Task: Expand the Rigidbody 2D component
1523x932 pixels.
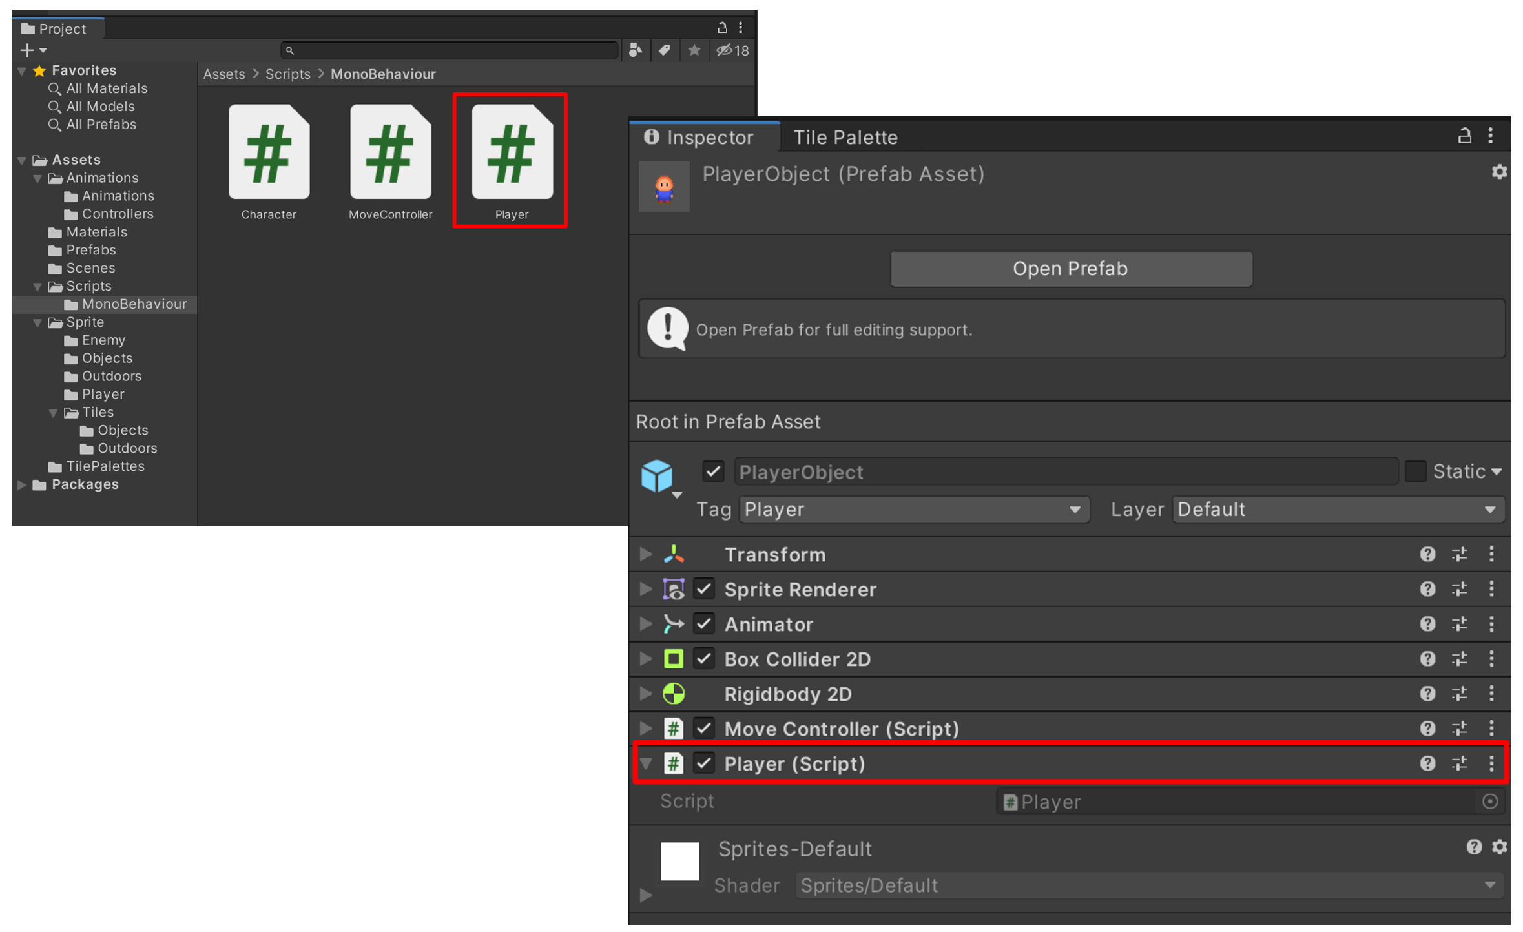Action: coord(645,694)
